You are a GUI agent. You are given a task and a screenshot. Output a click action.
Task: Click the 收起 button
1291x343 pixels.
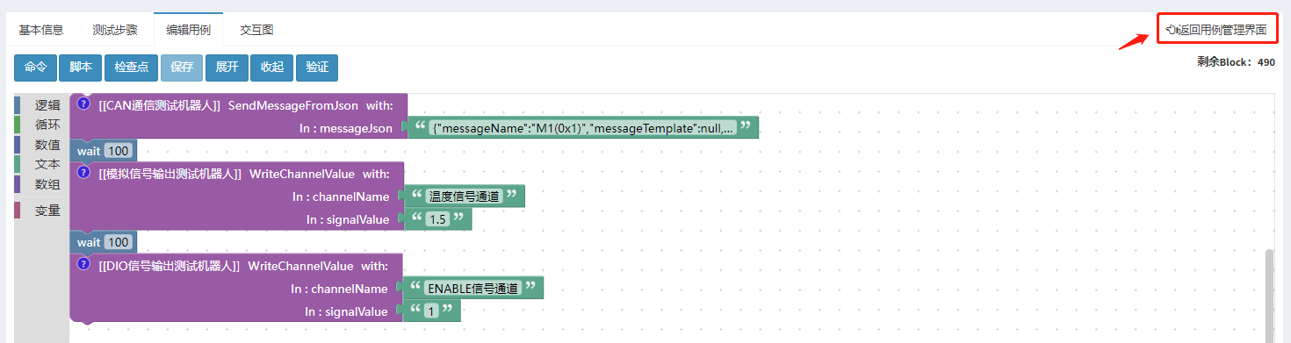click(x=272, y=68)
